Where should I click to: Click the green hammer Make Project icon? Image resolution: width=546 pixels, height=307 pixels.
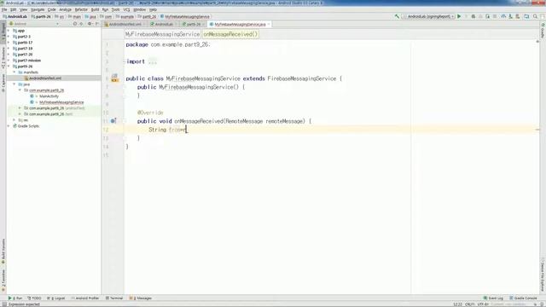(397, 16)
